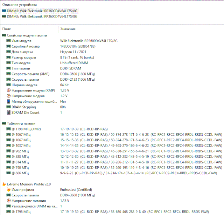This screenshot has width=224, height=215.
Task: Select '@ 814 МГц' timing field label
Action: click(x=20, y=162)
